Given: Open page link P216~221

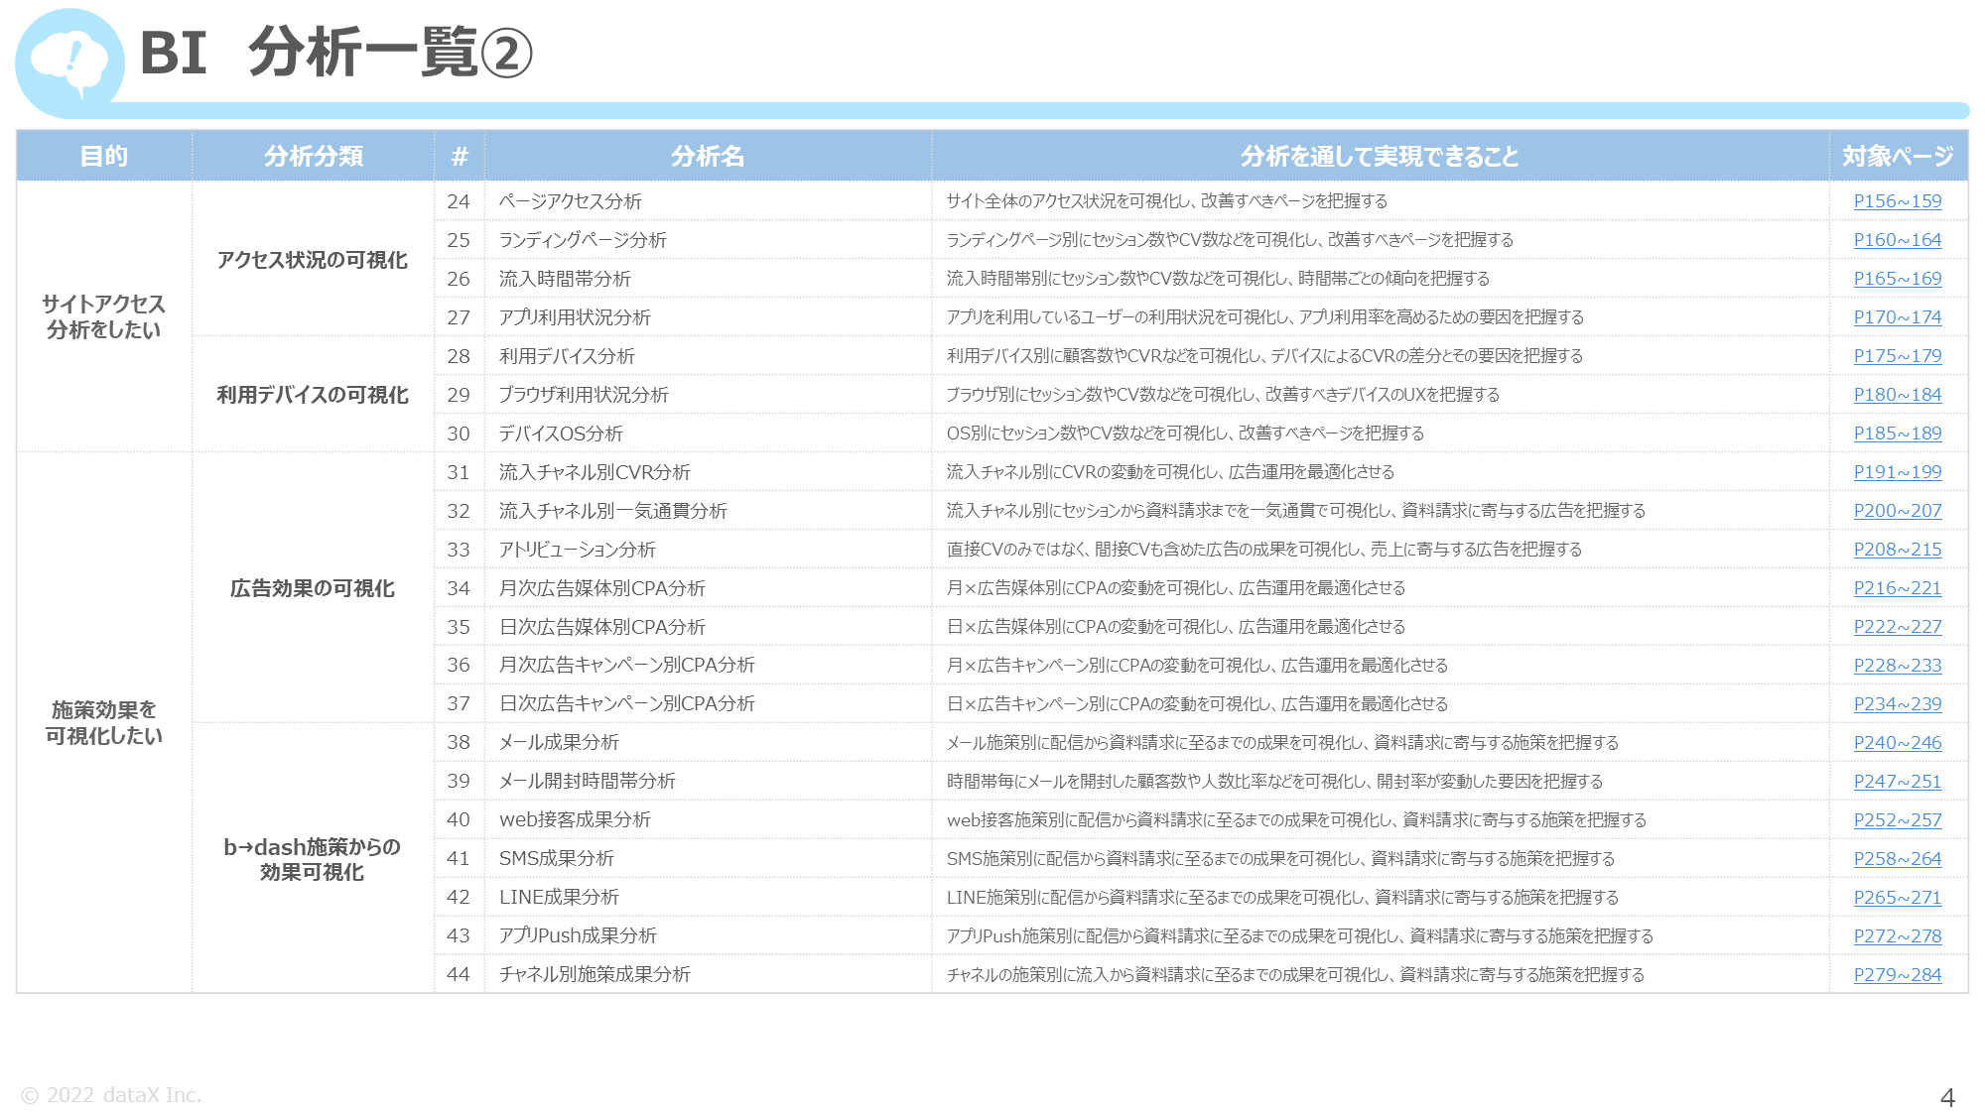Looking at the screenshot, I should 1897,588.
